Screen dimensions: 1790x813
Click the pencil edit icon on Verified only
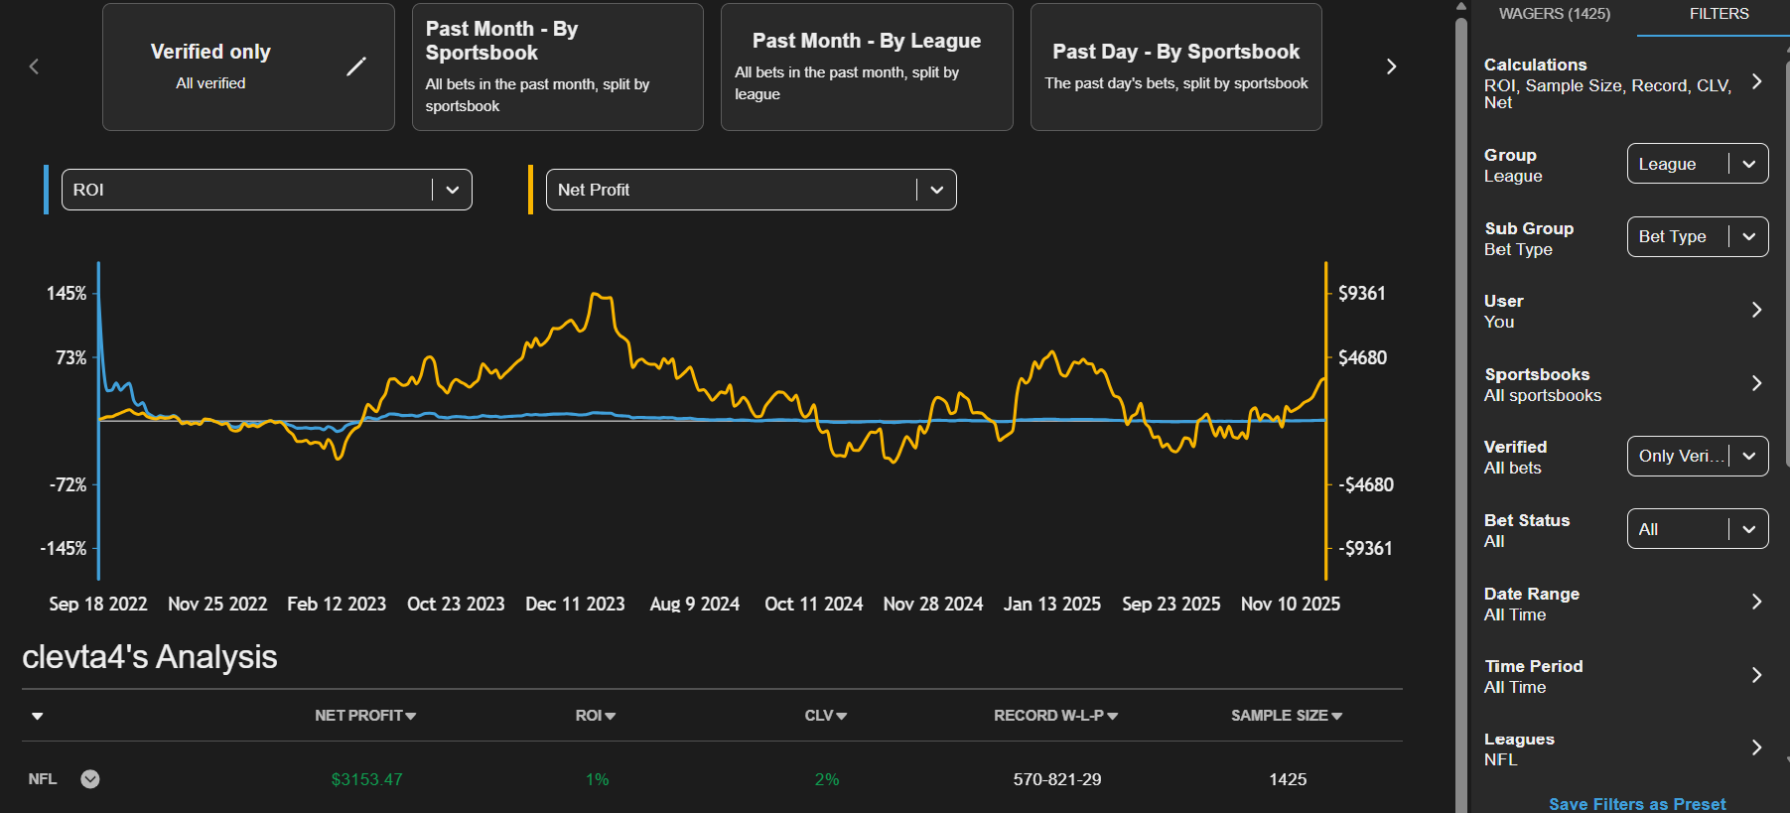(x=356, y=67)
